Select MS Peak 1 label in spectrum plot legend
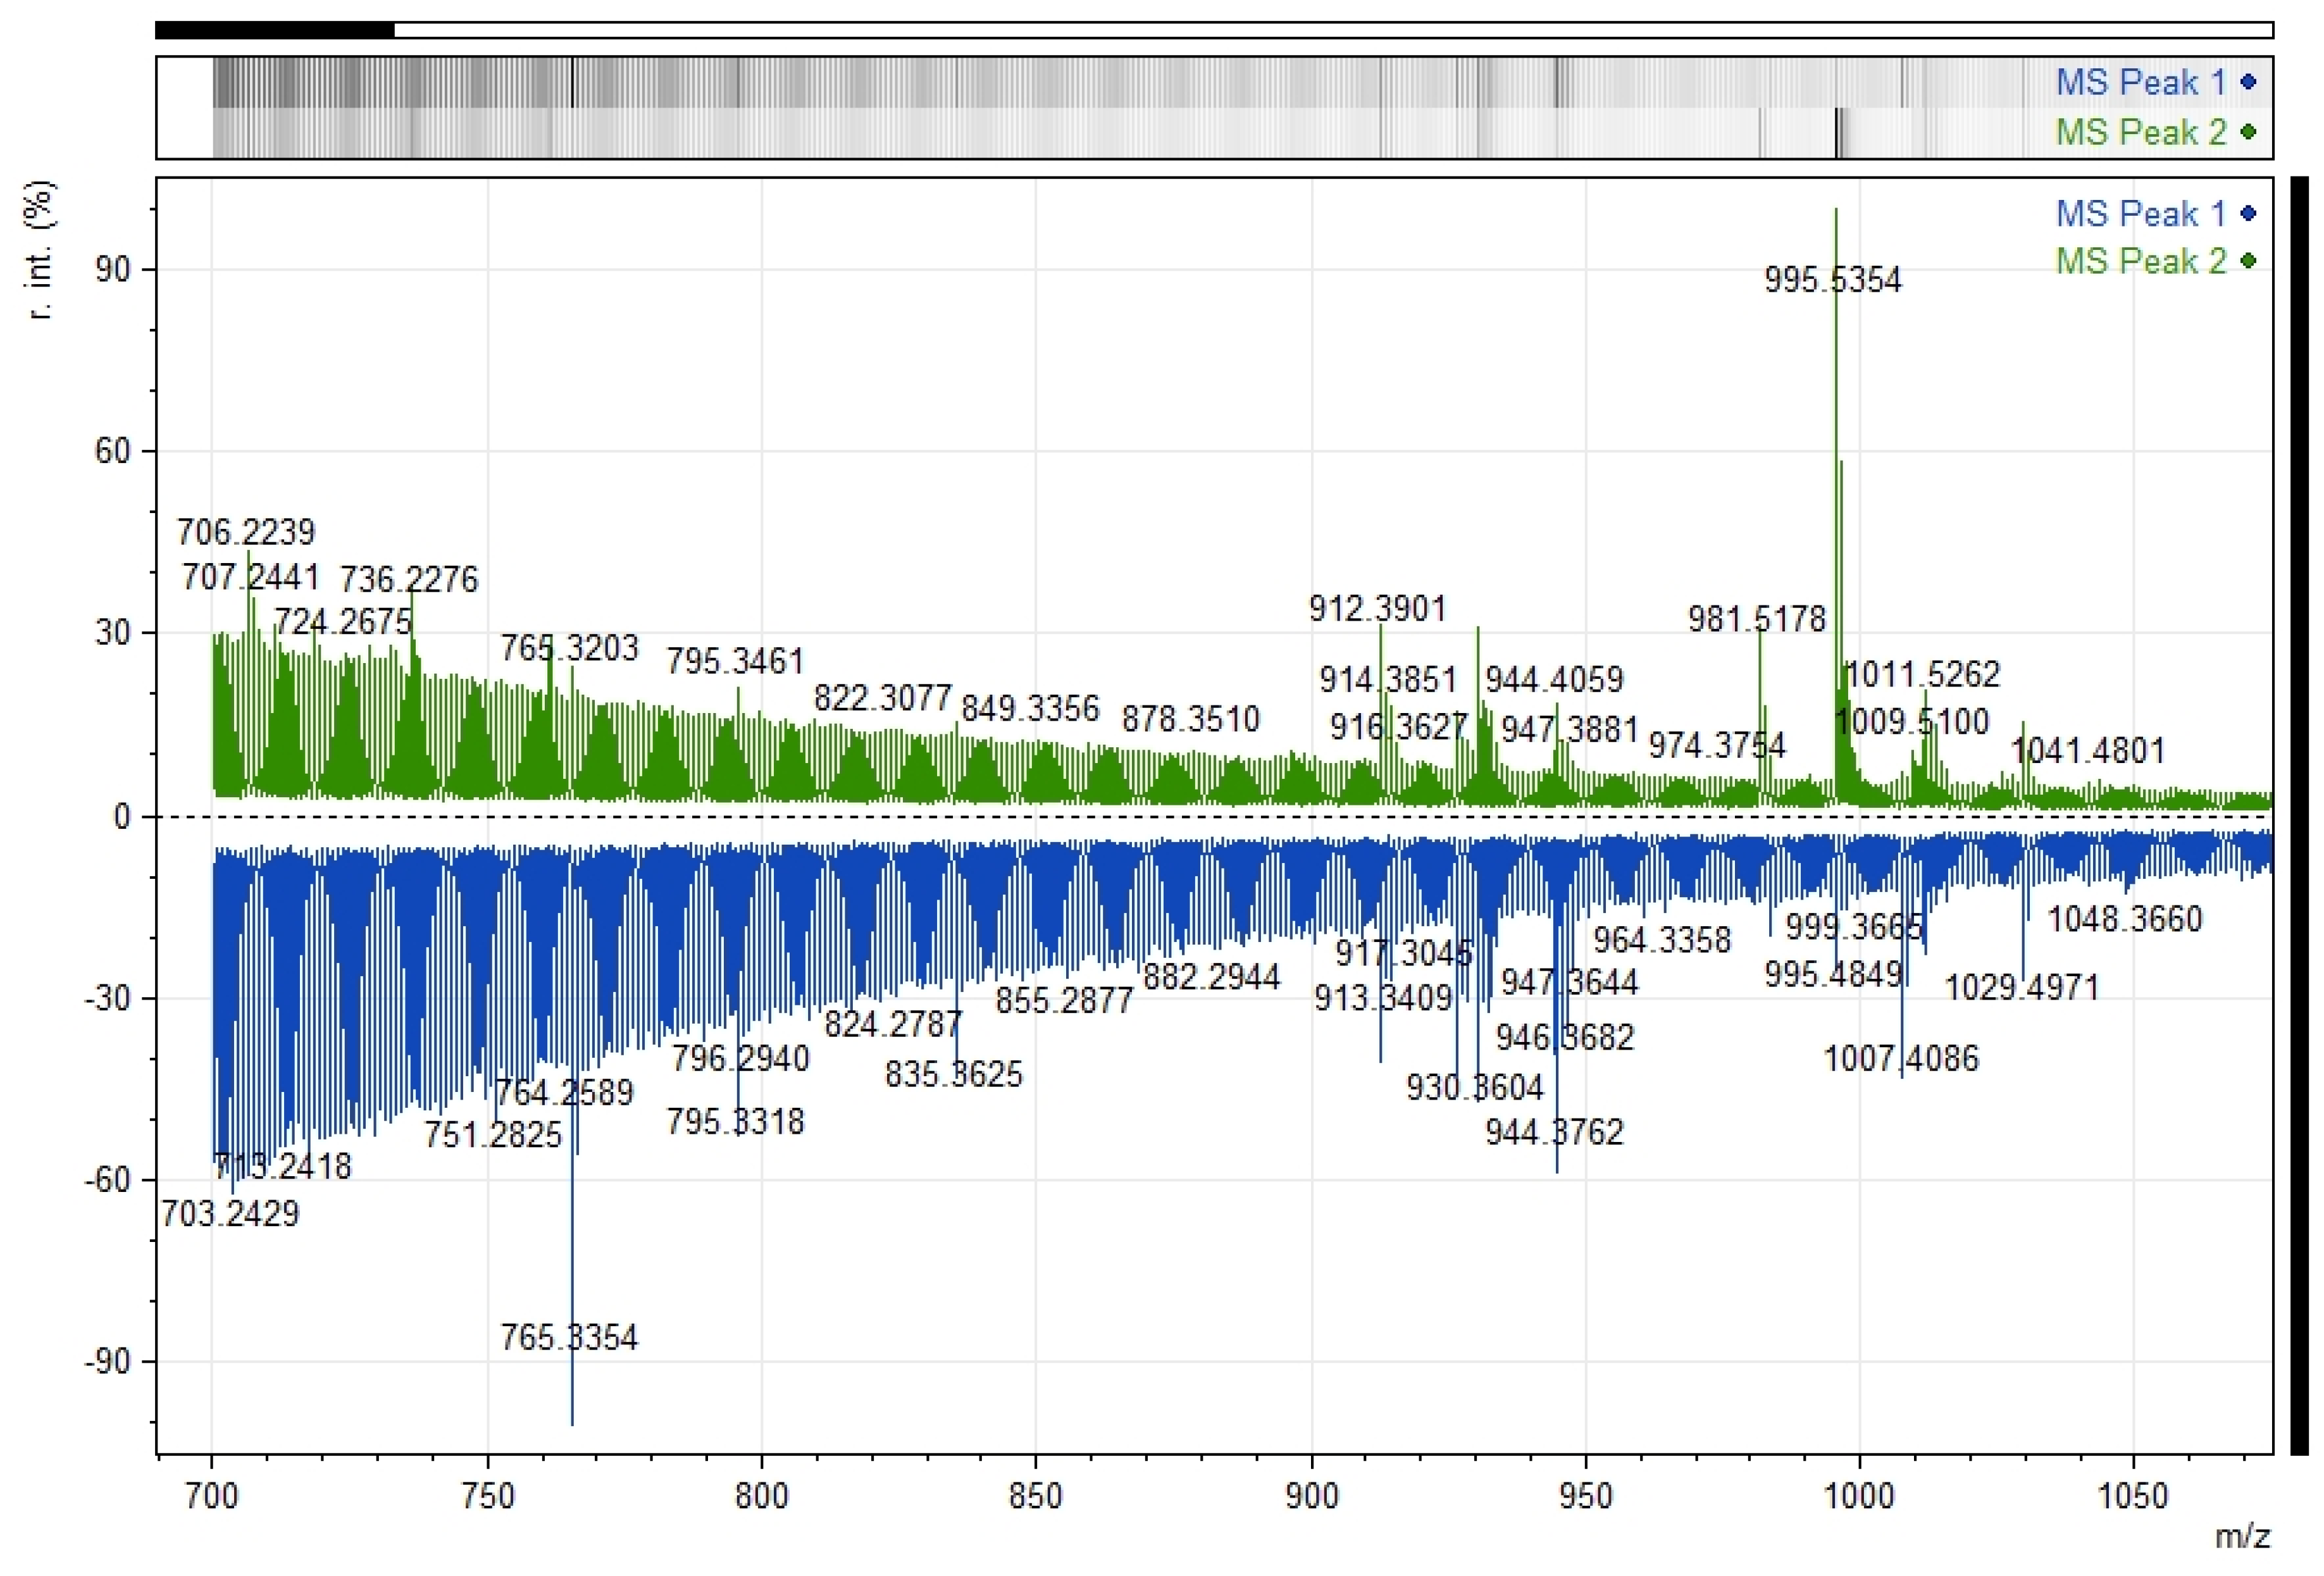2324x1576 pixels. click(2140, 213)
